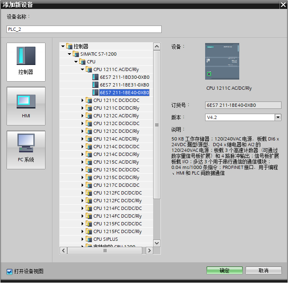Click the SIMATIC S7-1200 folder icon
The image size is (288, 283).
tap(76, 54)
